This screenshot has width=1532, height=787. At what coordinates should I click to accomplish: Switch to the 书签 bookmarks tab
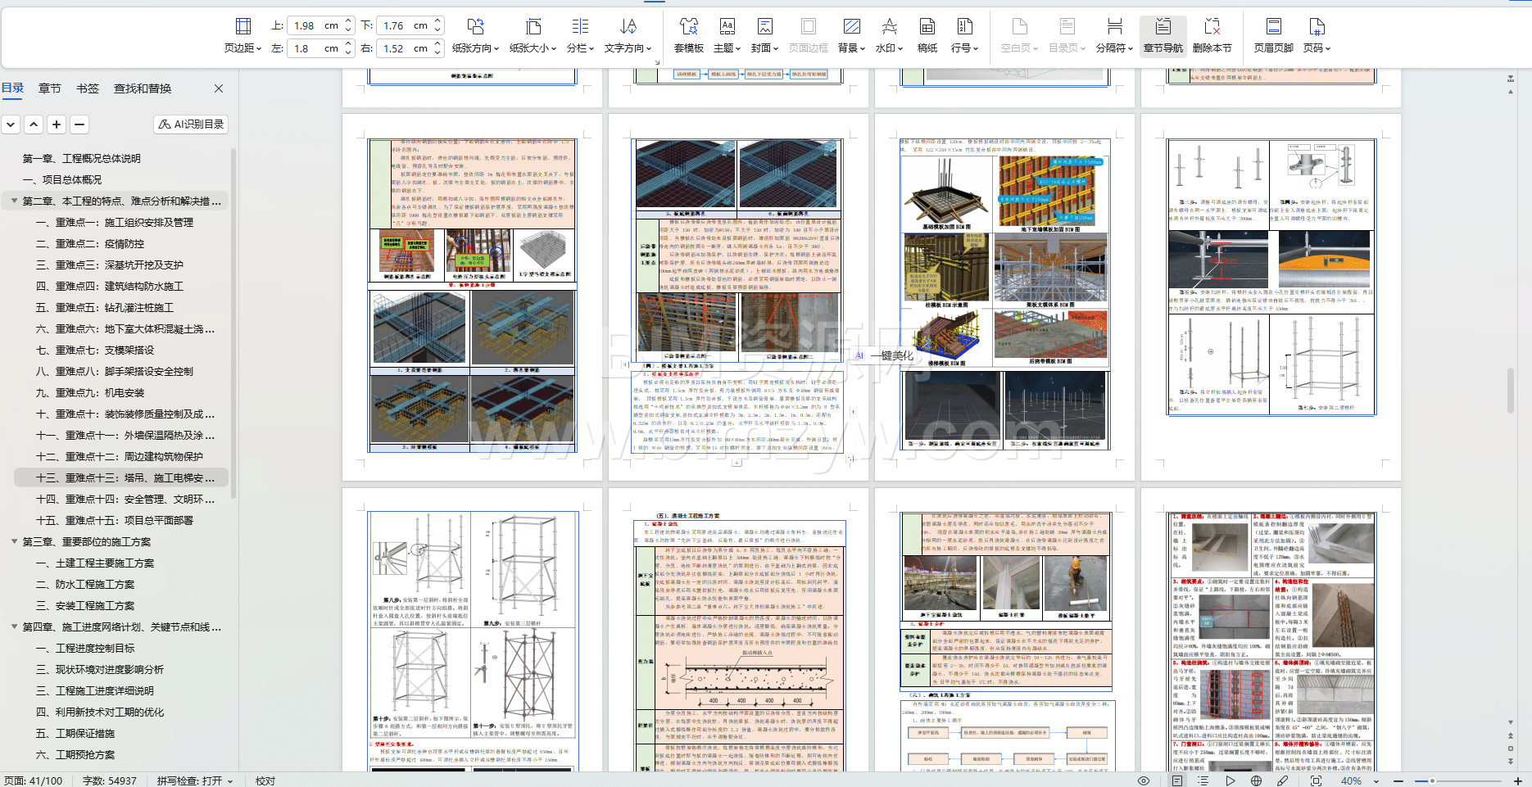pyautogui.click(x=88, y=88)
